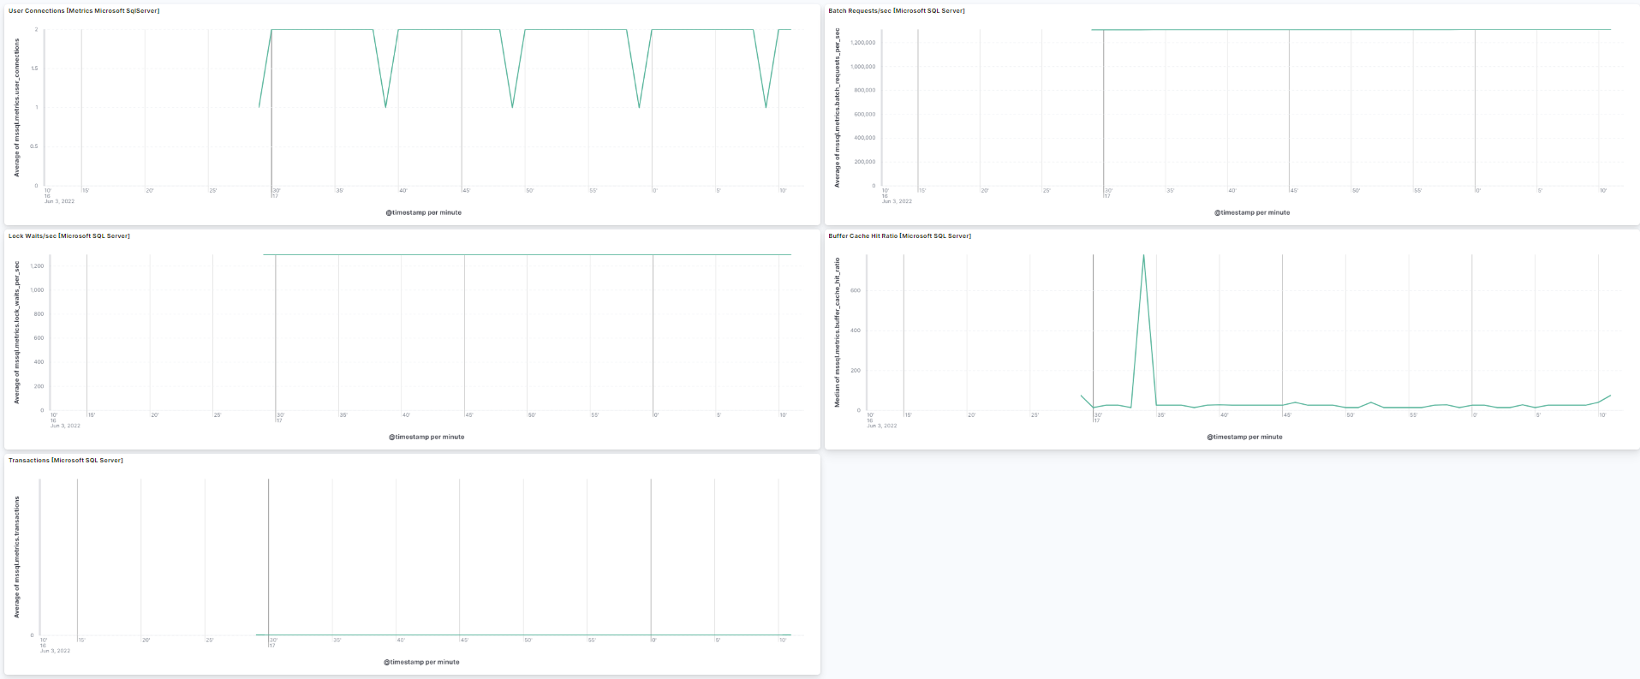
Task: Click the first dip in User Connections line
Action: (x=386, y=106)
